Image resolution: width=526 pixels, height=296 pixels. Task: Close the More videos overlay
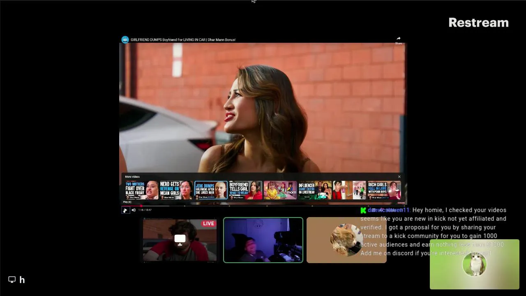[399, 177]
